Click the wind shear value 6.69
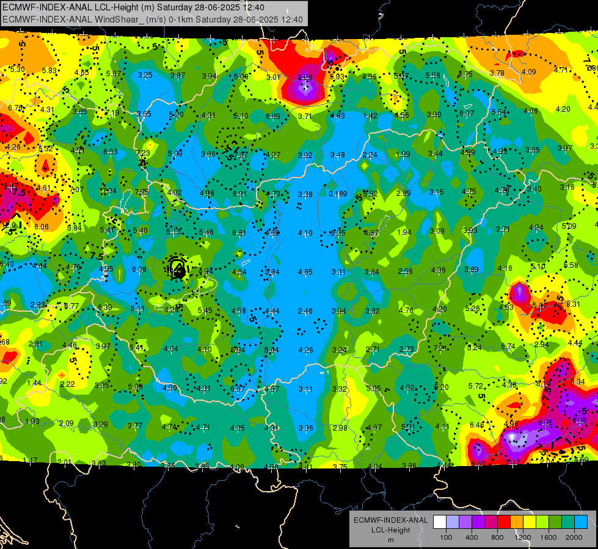This screenshot has height=549, width=598. [273, 116]
